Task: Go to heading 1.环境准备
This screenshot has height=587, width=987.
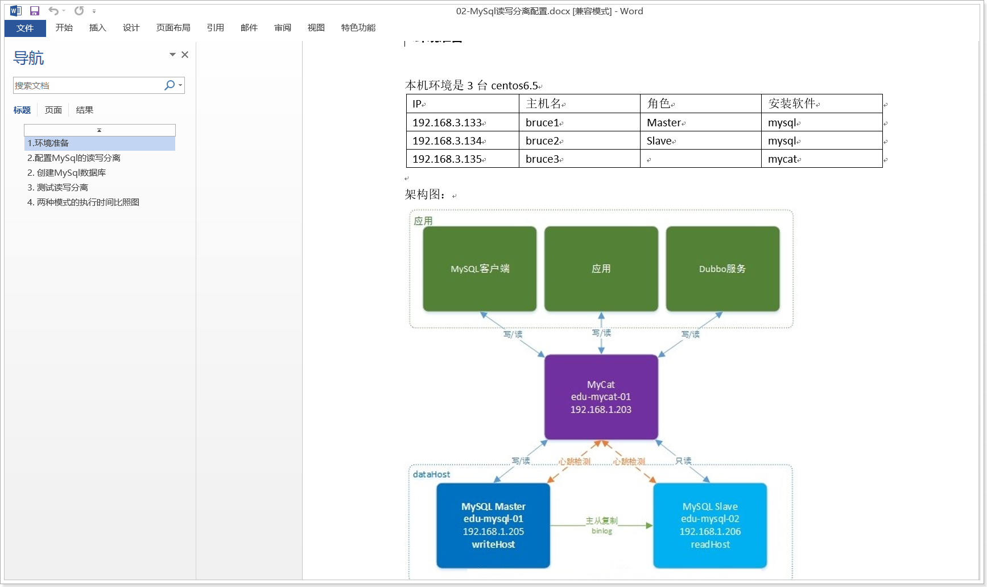Action: point(100,143)
